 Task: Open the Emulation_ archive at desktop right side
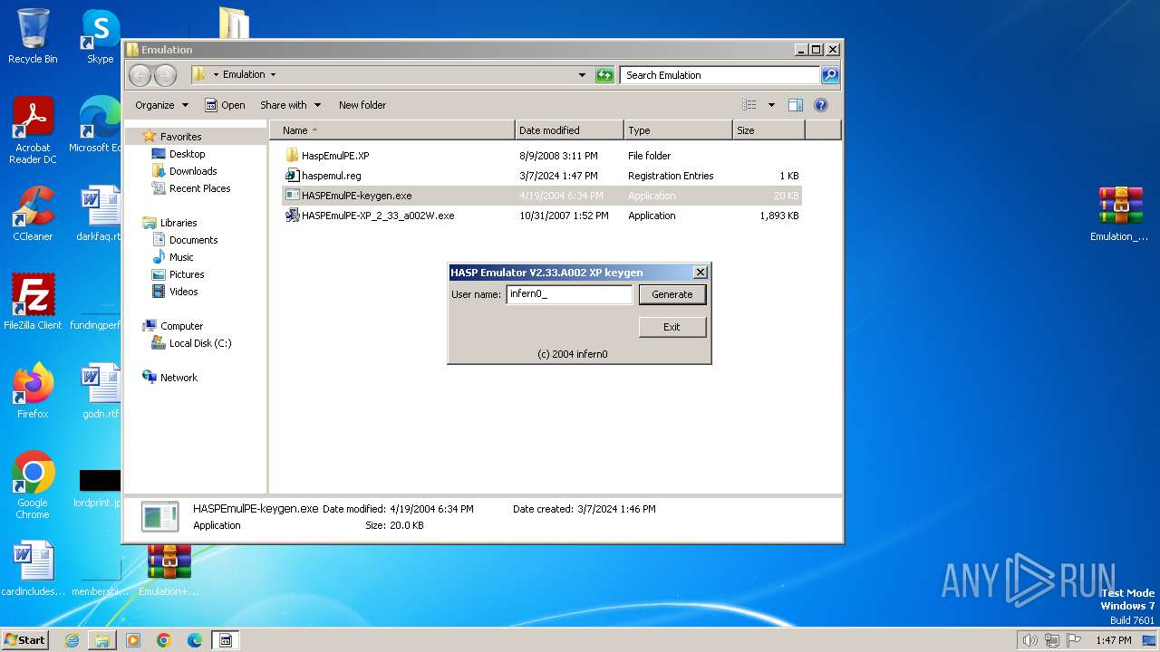[x=1120, y=214]
